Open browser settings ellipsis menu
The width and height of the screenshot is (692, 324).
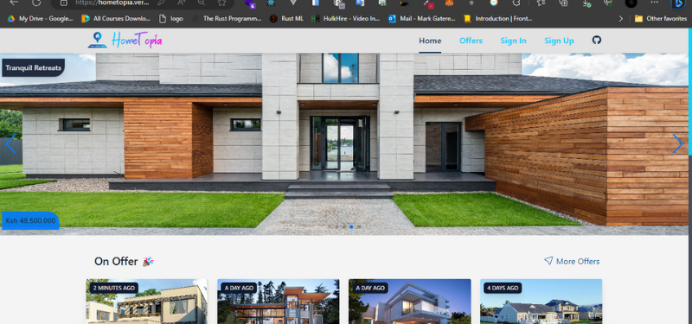(654, 3)
